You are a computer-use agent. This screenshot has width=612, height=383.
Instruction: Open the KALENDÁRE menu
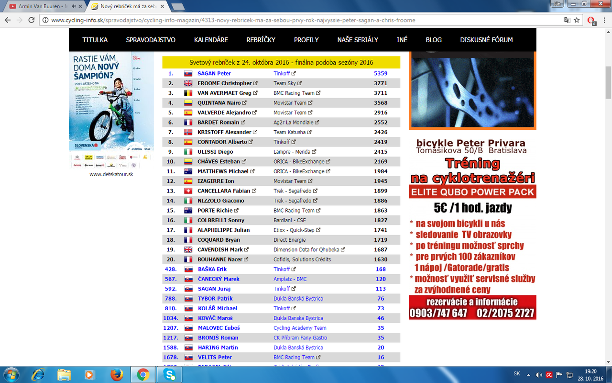(211, 40)
